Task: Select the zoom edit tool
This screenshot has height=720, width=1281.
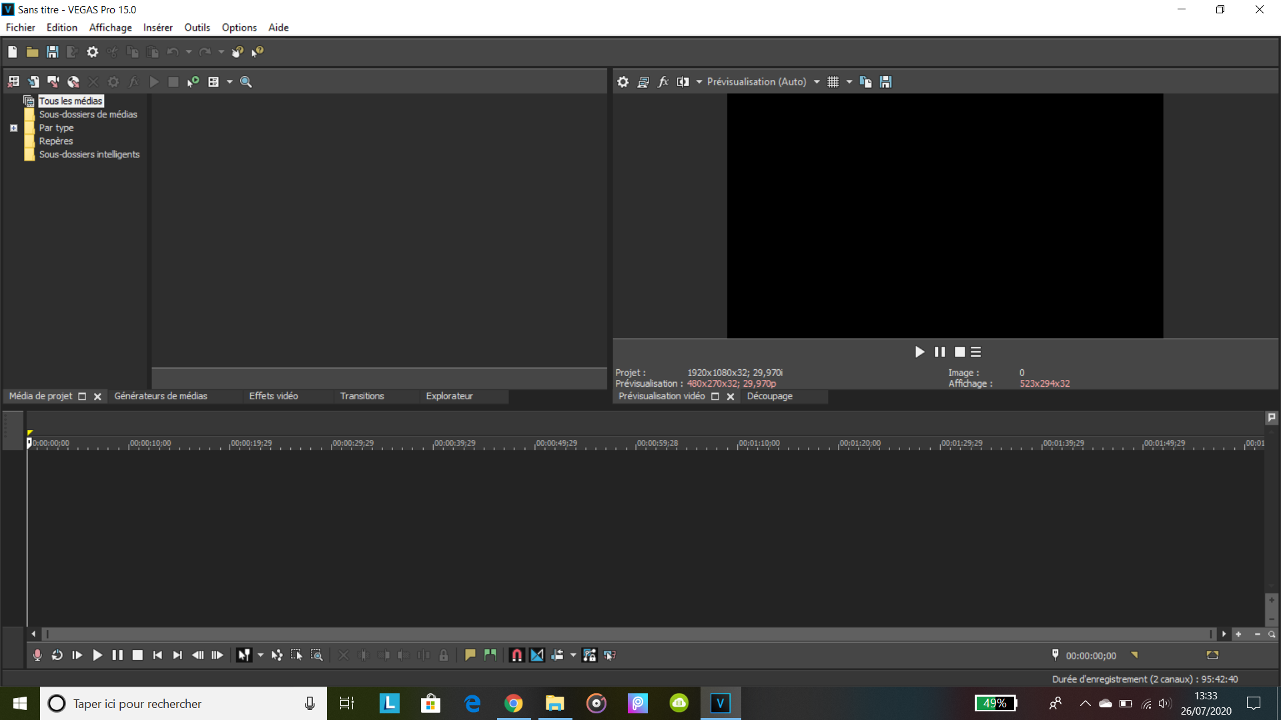Action: [x=317, y=655]
